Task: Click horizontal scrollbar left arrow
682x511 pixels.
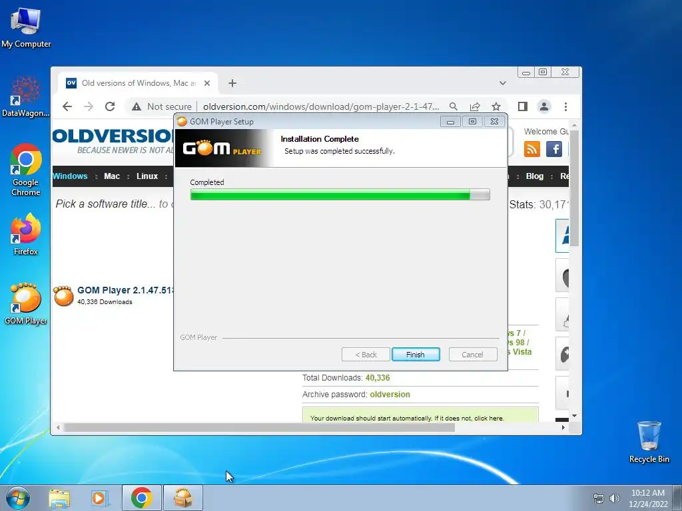Action: coord(58,428)
